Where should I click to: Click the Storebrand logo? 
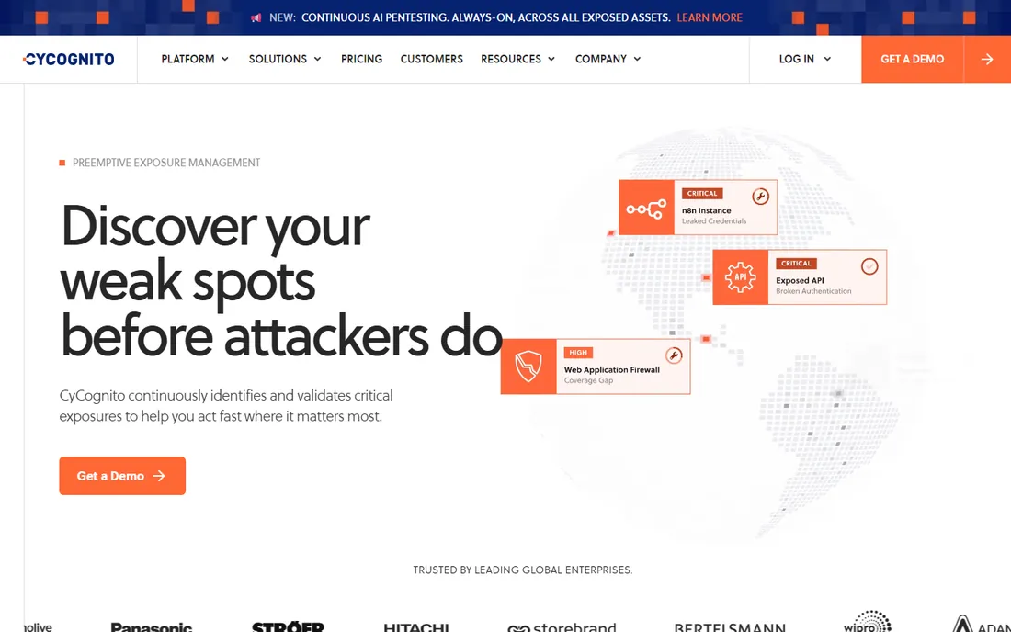tap(562, 626)
